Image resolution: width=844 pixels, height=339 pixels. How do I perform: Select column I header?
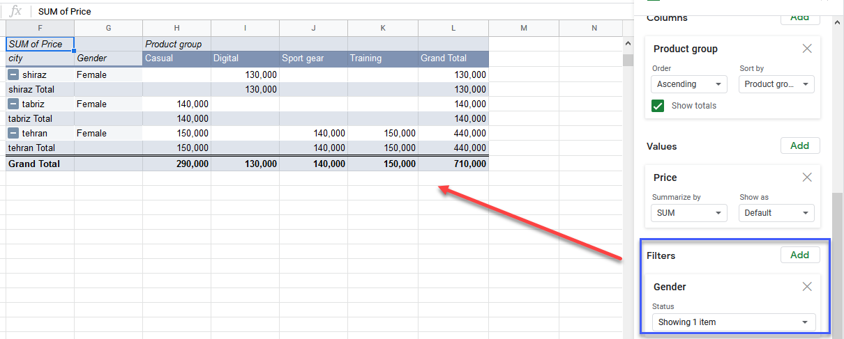pos(245,28)
